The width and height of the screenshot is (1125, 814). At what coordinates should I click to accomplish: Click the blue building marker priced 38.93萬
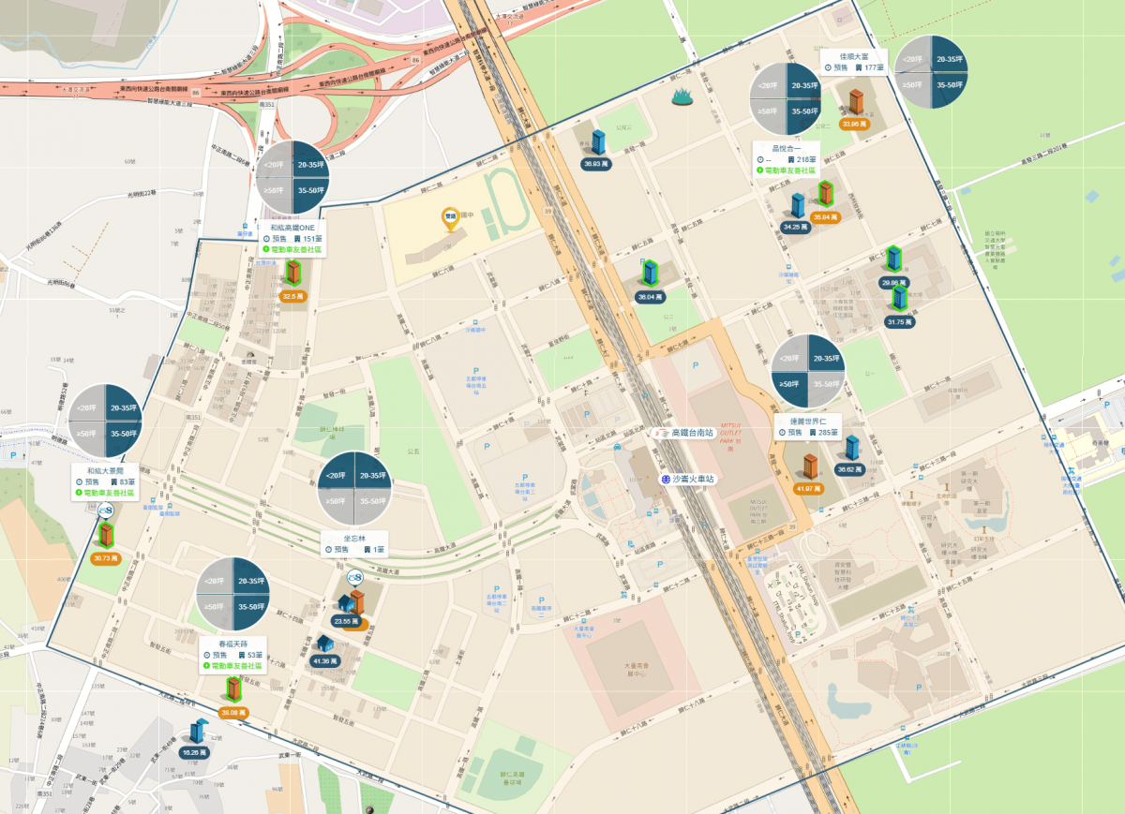(x=598, y=143)
